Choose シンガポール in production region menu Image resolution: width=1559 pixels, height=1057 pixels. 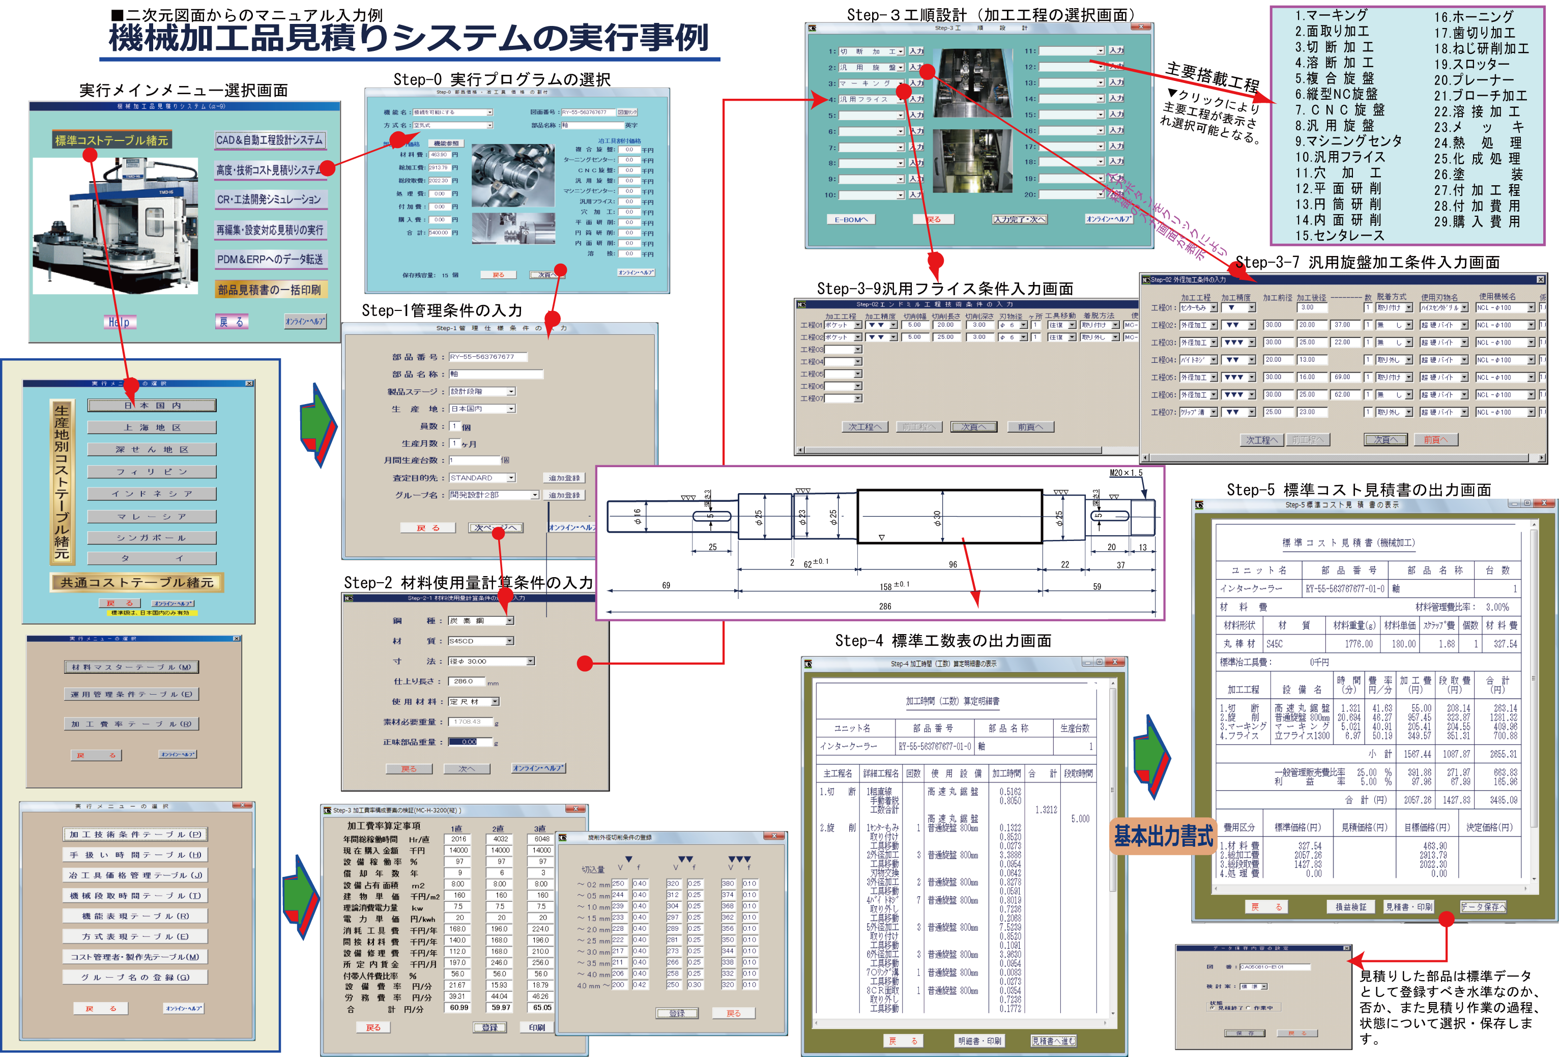(152, 537)
